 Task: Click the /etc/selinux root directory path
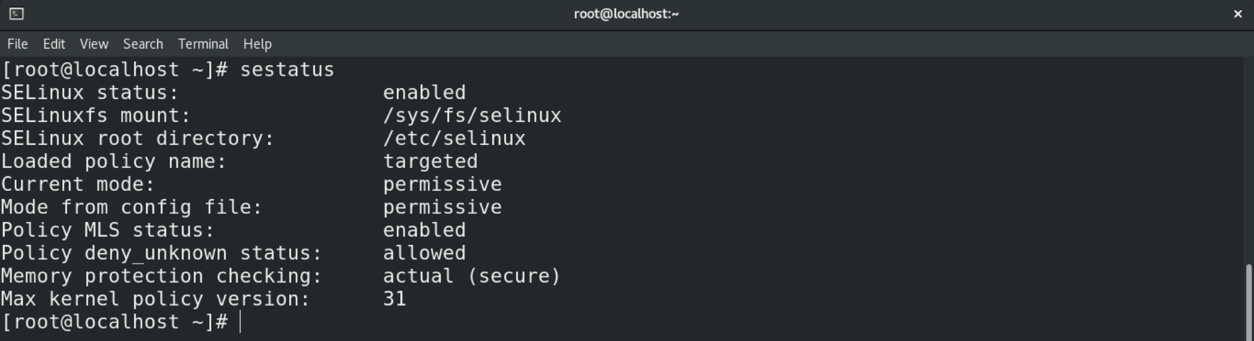[x=454, y=139]
